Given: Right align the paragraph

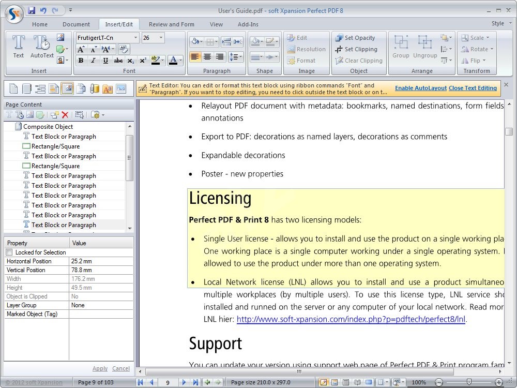Looking at the screenshot, I should click(219, 57).
